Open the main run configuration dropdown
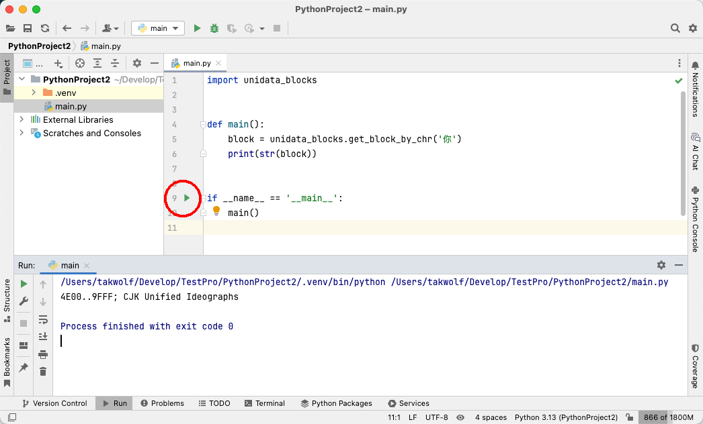Screen dimensions: 703x424 (x=158, y=28)
